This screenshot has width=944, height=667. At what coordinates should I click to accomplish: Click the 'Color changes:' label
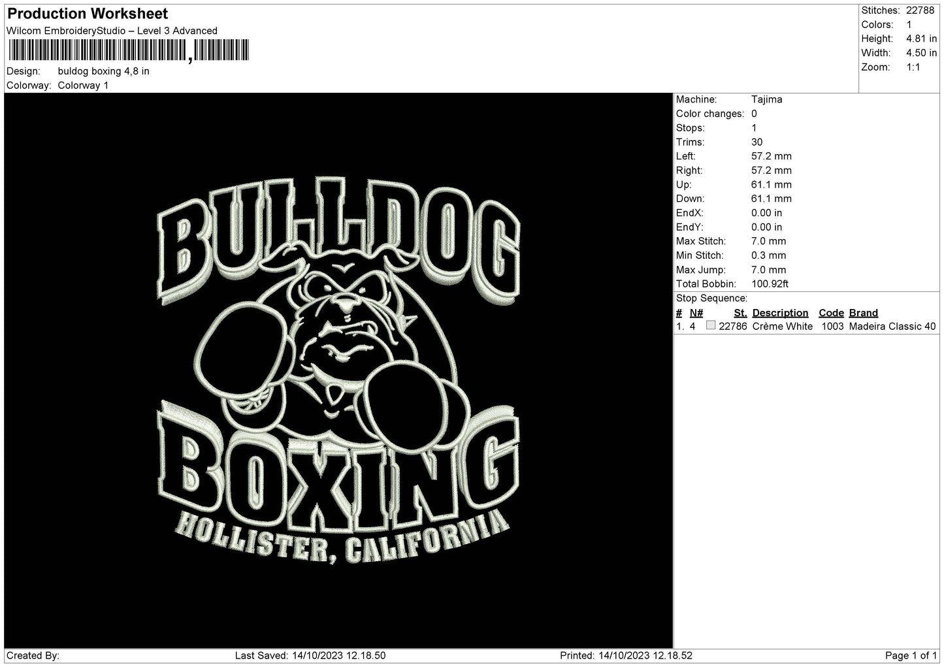click(710, 114)
